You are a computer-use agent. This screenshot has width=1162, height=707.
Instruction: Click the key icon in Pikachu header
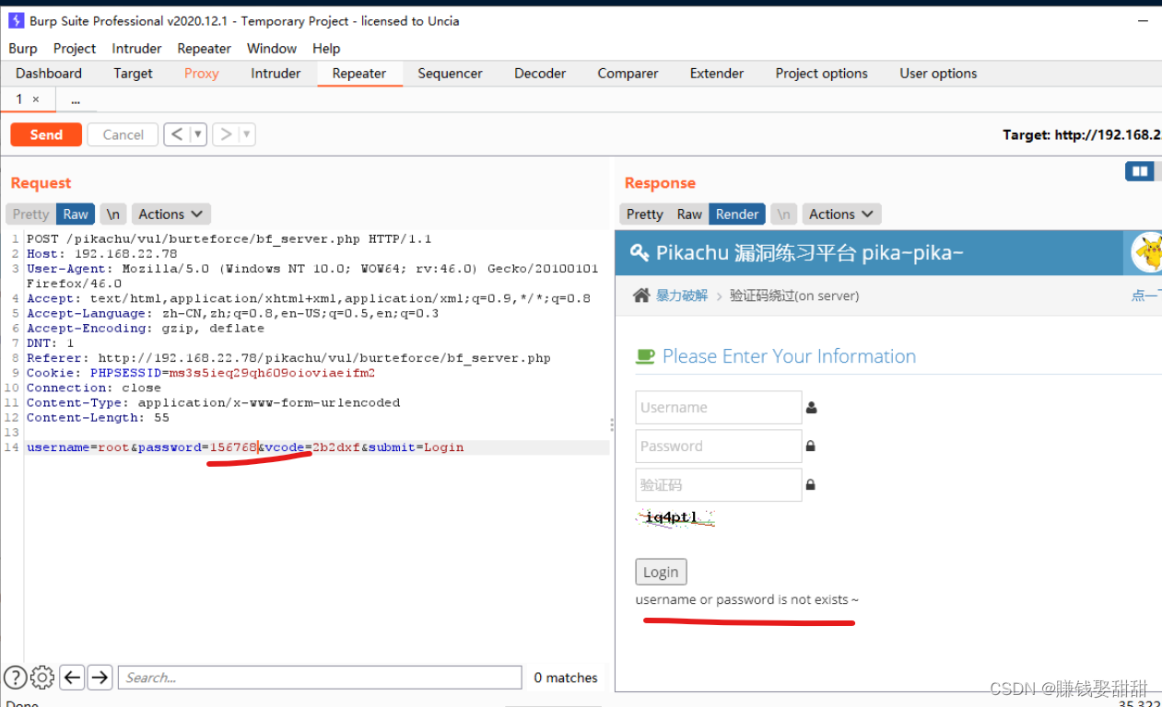tap(640, 252)
